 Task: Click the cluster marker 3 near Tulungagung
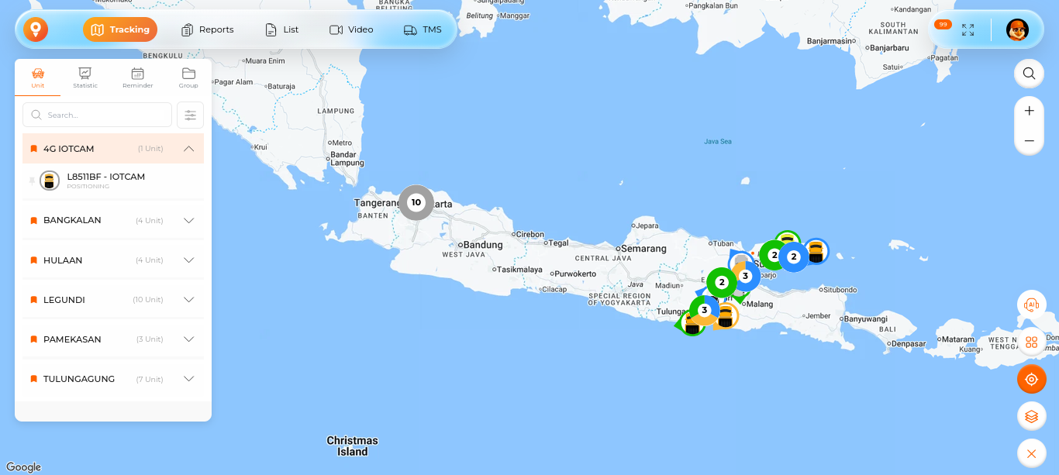704,310
